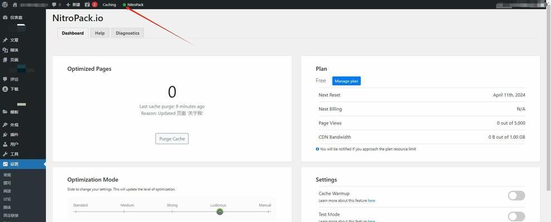
Task: Open 媒体 item under 设置 submenu
Action: pos(7,207)
